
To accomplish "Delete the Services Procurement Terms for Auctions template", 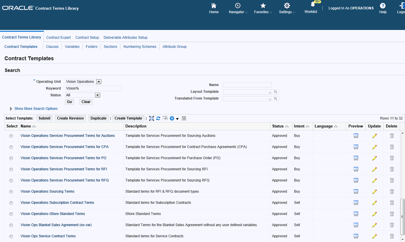I will coord(392,136).
